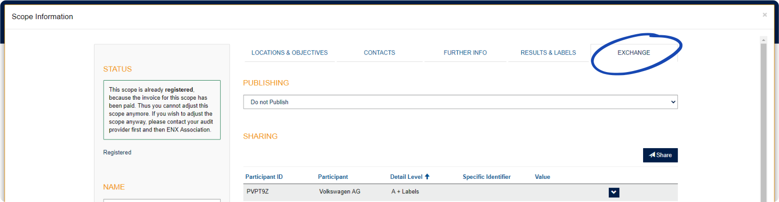Click the scrollbar up arrow
779x202 pixels.
tap(763, 39)
